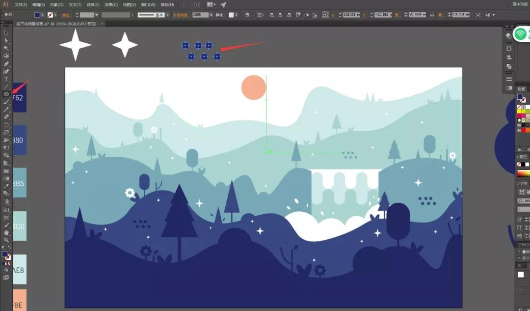The image size is (530, 311).
Task: Open the 窗口(W) menu
Action: tap(148, 4)
